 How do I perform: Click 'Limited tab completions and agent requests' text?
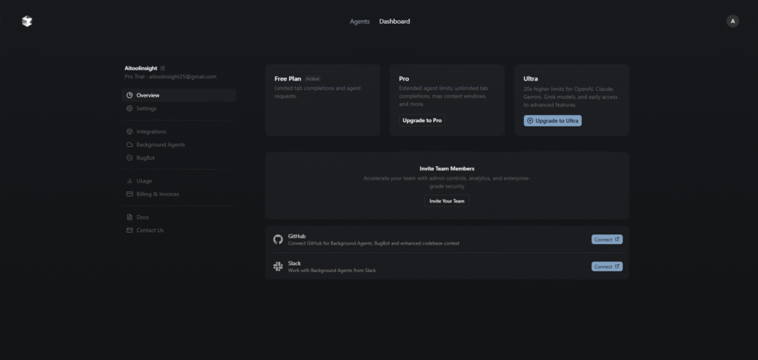(318, 92)
